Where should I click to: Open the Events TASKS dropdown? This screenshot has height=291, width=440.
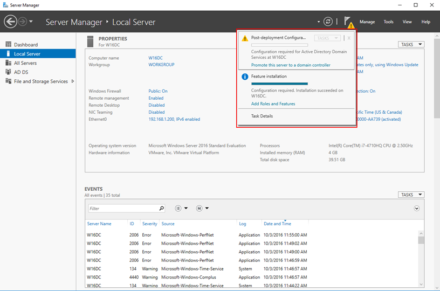click(411, 195)
